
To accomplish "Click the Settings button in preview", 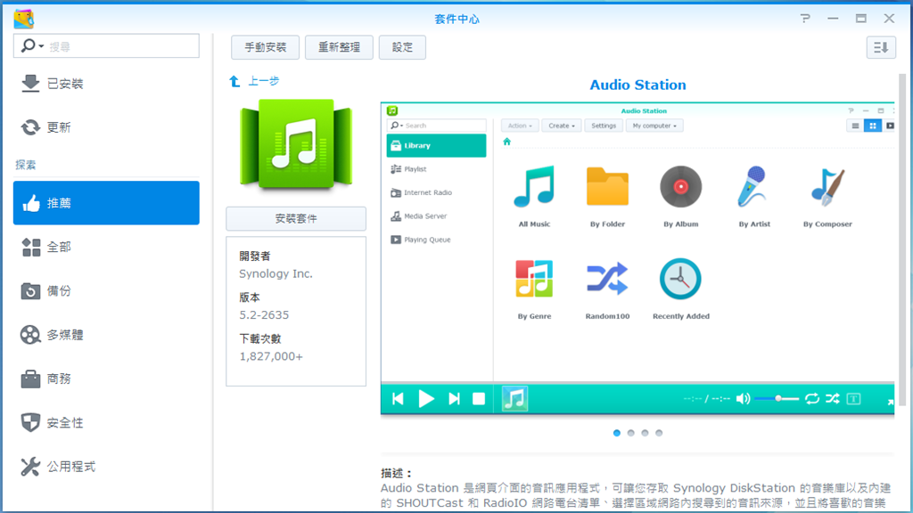I will 604,126.
